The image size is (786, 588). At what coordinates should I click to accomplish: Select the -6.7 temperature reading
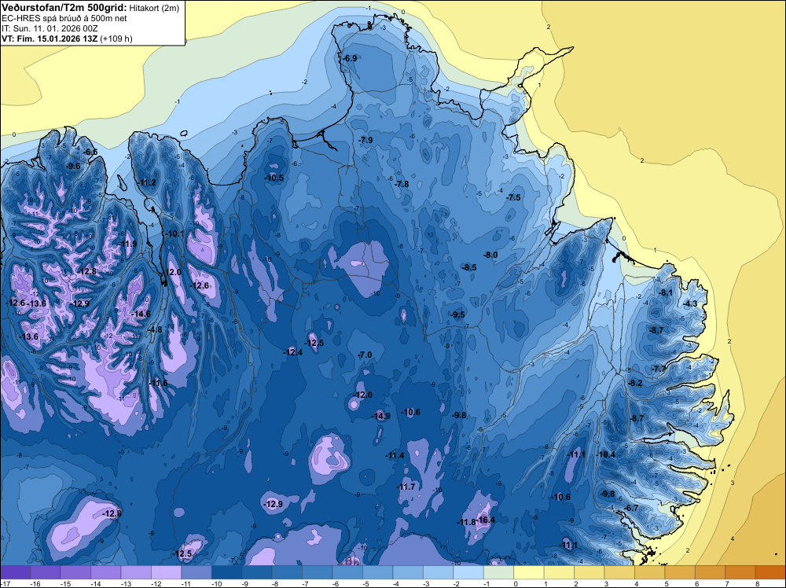pos(632,508)
